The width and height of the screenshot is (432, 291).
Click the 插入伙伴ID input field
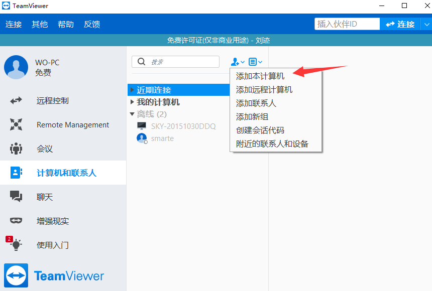(347, 24)
